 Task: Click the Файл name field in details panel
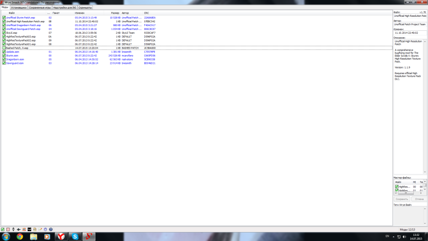[x=410, y=16]
